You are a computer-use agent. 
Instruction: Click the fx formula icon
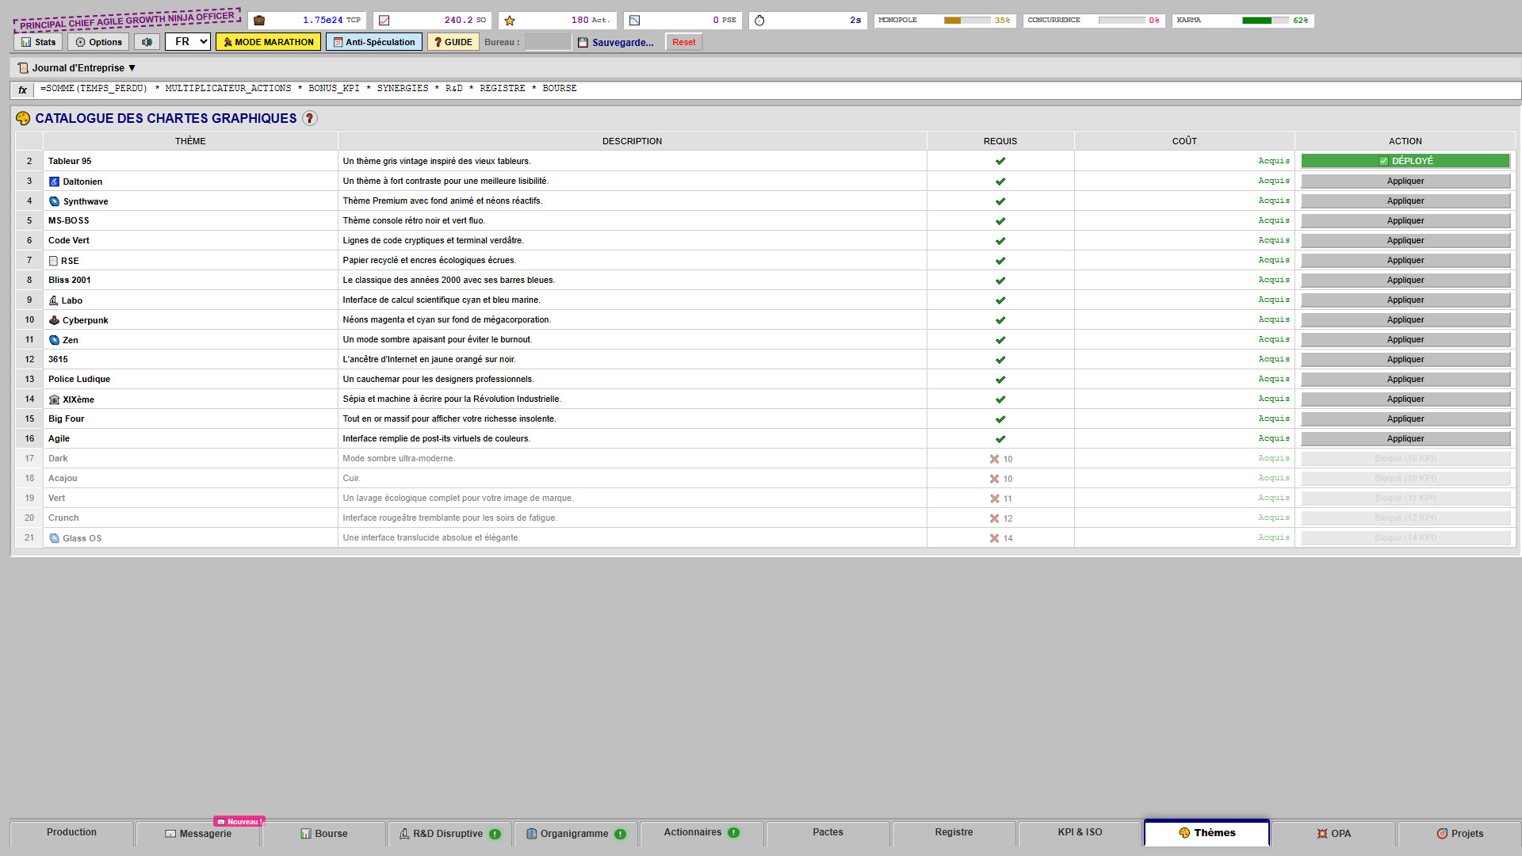click(23, 90)
